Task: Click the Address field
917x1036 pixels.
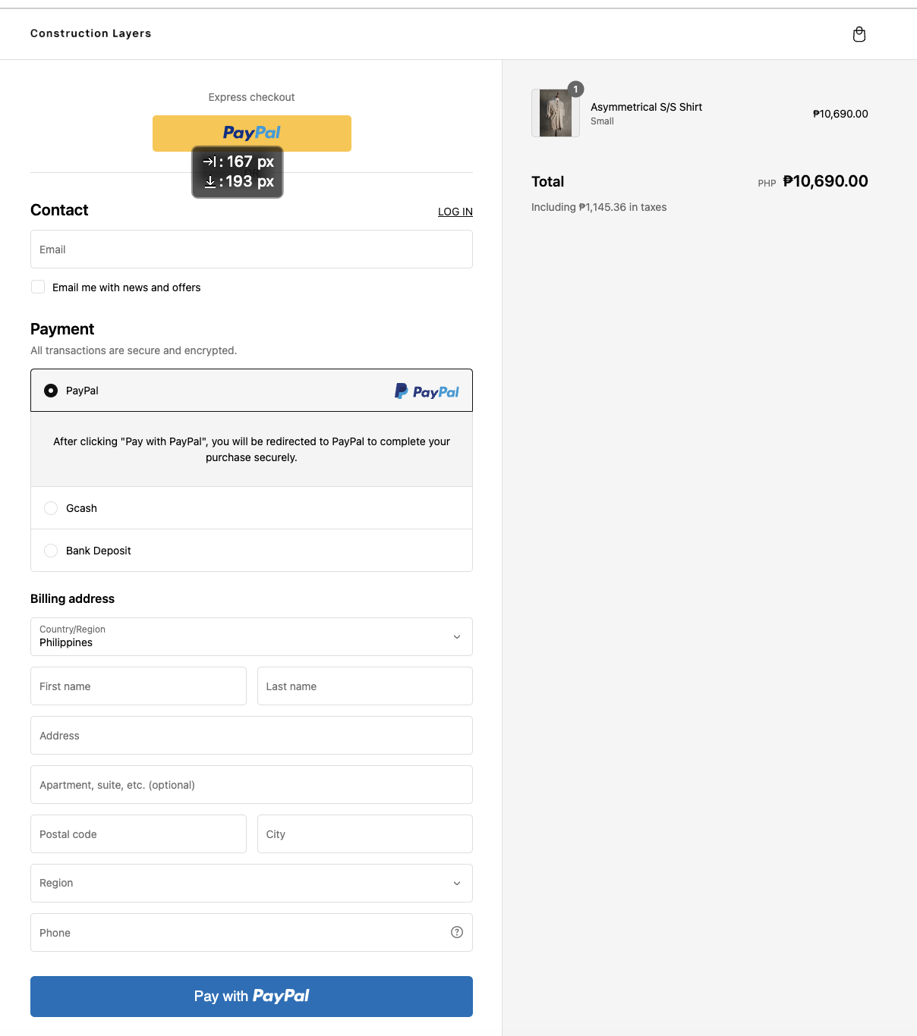Action: coord(251,736)
